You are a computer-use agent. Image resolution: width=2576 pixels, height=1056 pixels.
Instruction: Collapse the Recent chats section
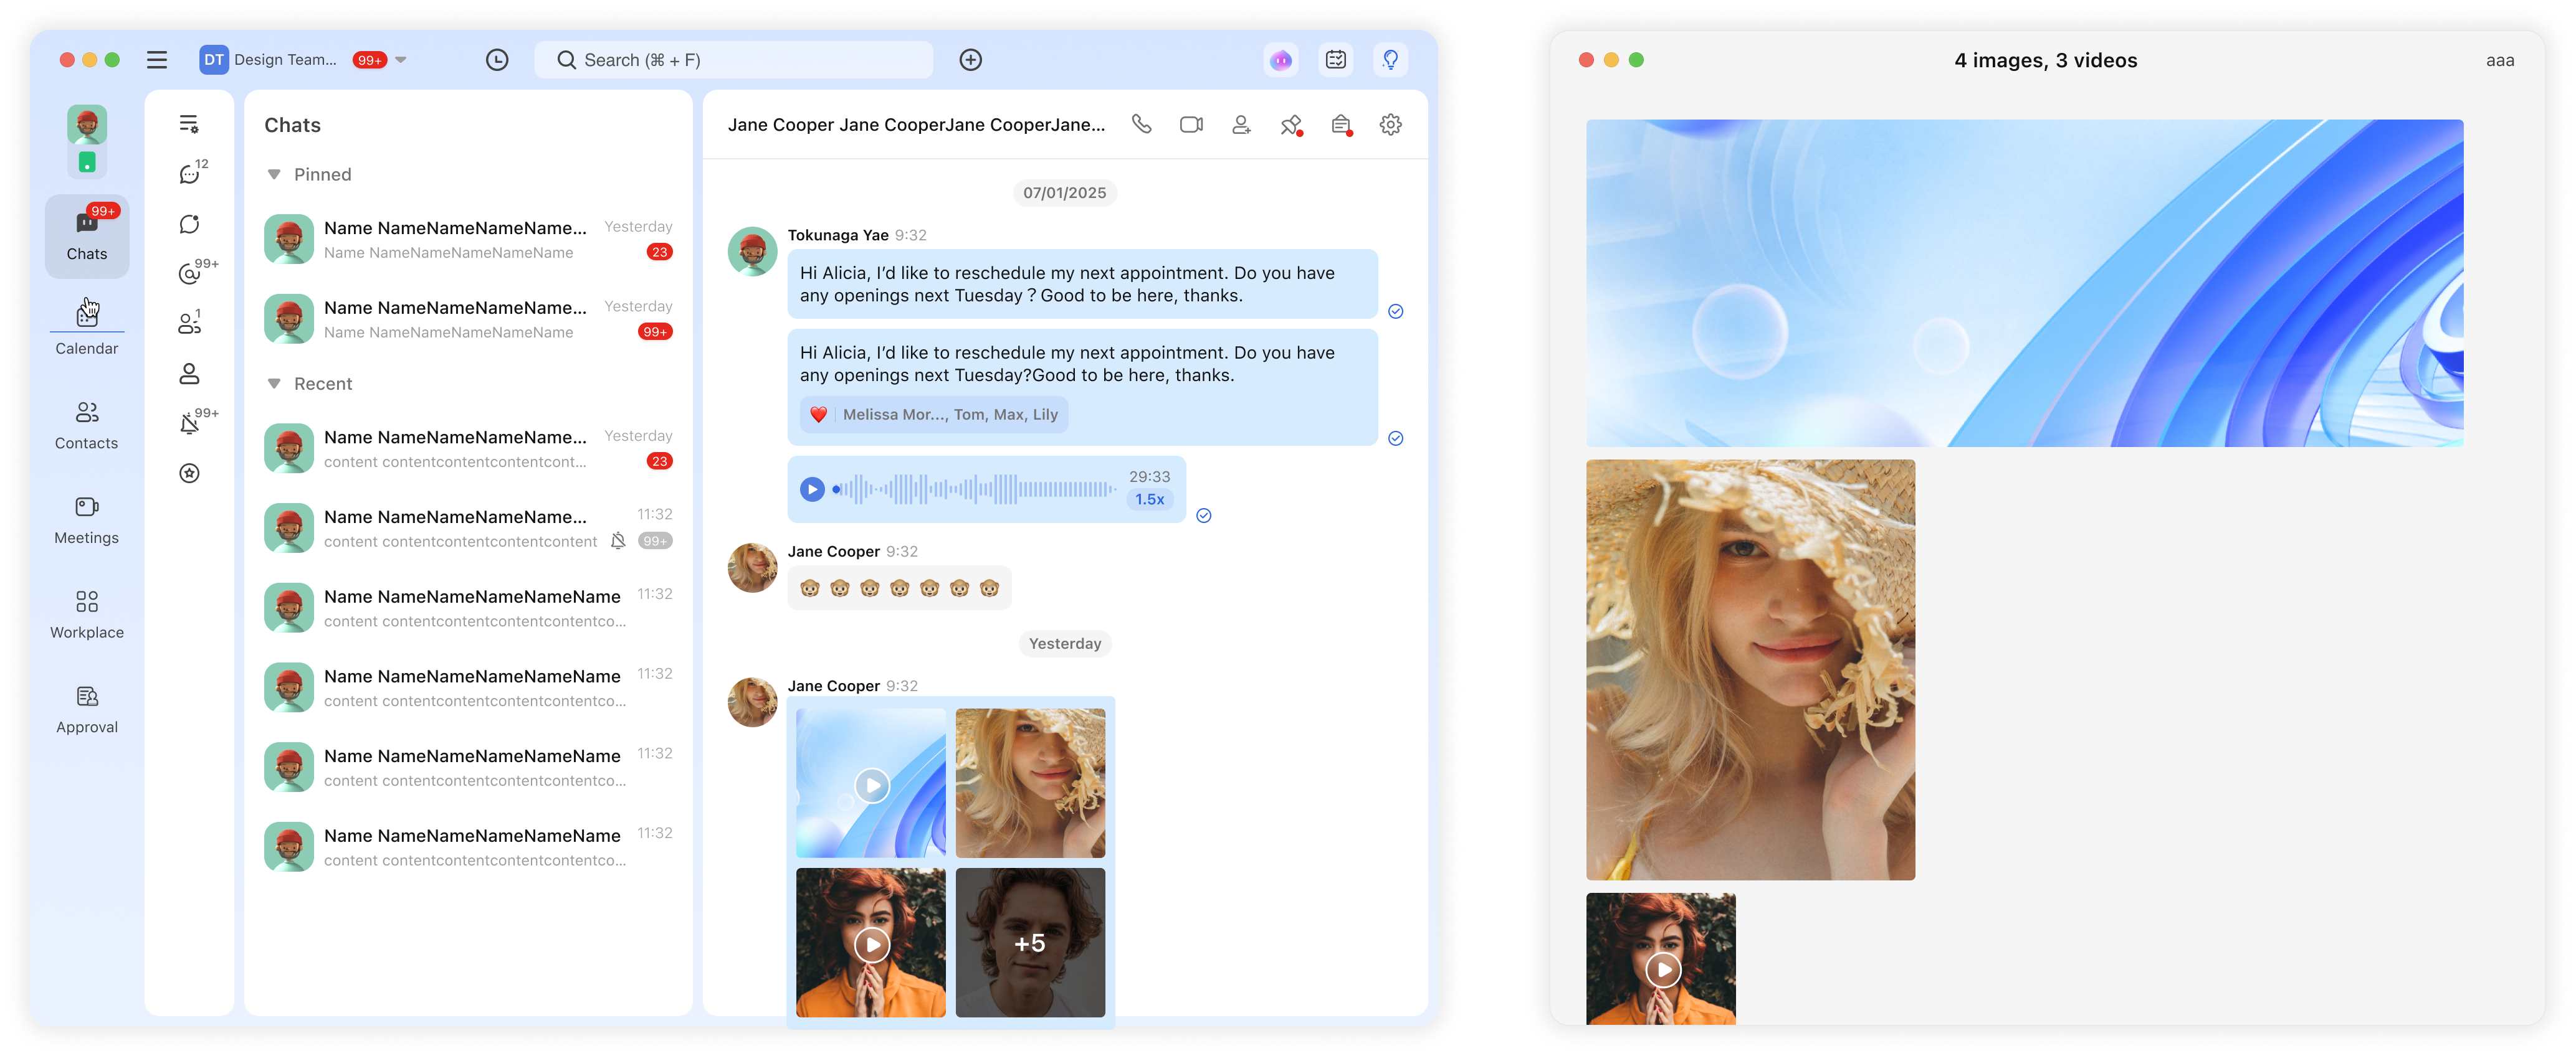pos(274,385)
